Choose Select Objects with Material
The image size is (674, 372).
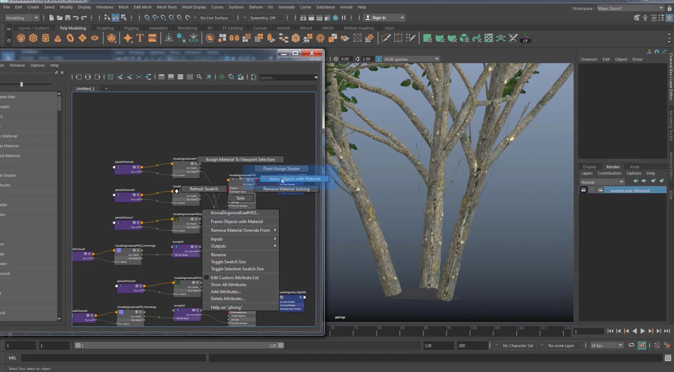(294, 179)
